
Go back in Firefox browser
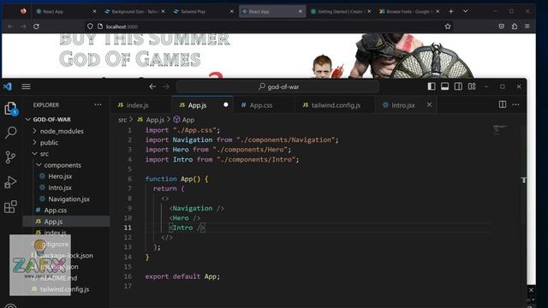(10, 27)
